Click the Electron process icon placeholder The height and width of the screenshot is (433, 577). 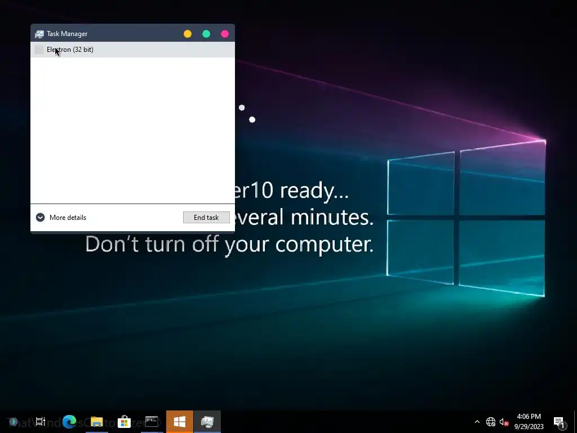tap(39, 50)
